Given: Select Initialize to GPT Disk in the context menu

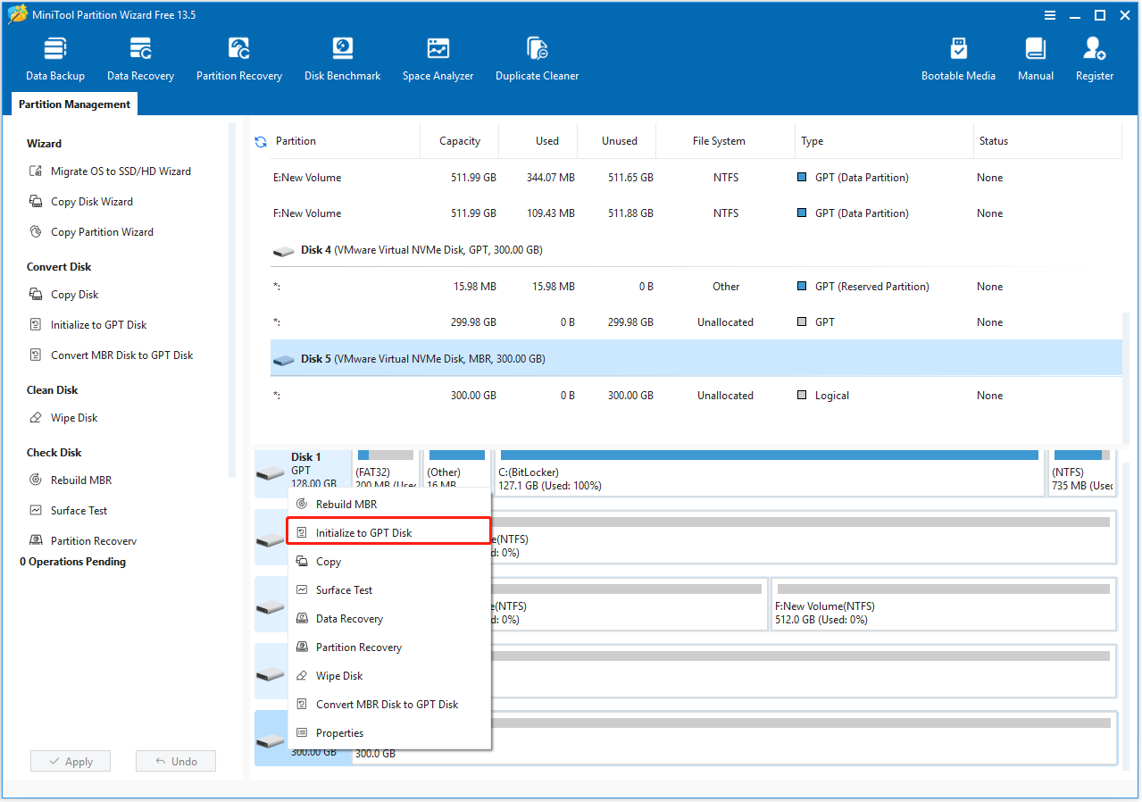Looking at the screenshot, I should click(x=363, y=533).
